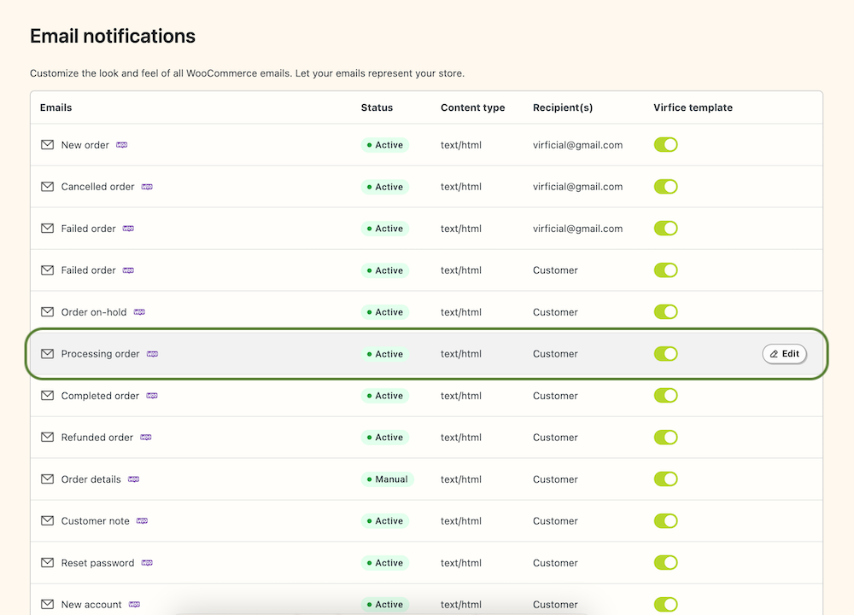Image resolution: width=854 pixels, height=615 pixels.
Task: Open the Reset password email
Action: (97, 563)
